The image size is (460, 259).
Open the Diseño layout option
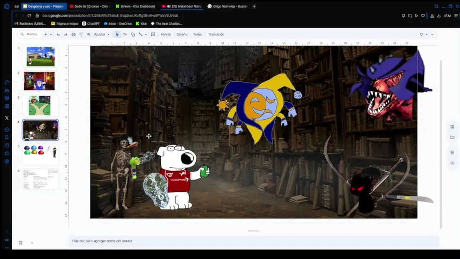coord(182,35)
